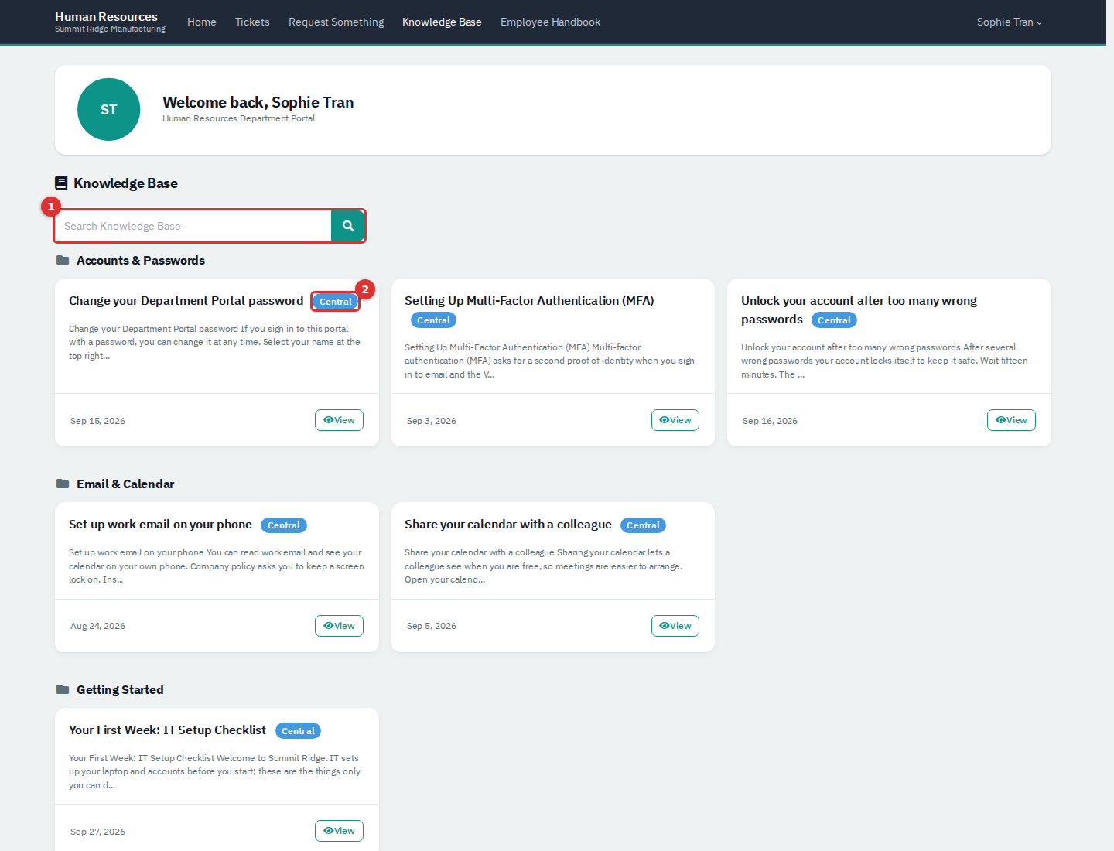The width and height of the screenshot is (1114, 851).
Task: Open the Employee Handbook nav item
Action: [x=550, y=22]
